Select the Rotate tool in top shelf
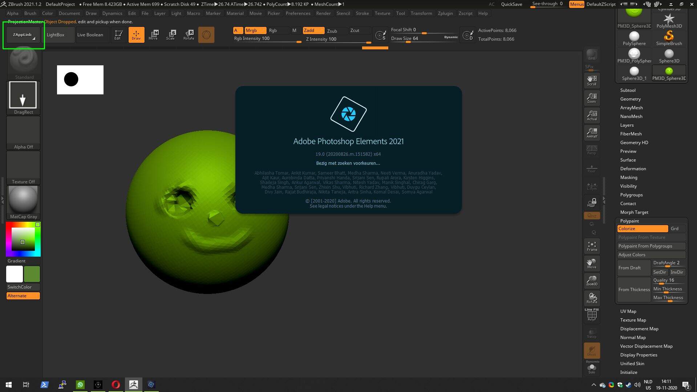Screen dimensions: 697x392 click(189, 35)
